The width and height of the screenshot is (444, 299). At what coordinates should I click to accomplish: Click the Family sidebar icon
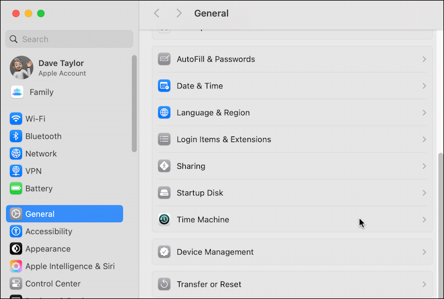tap(17, 92)
